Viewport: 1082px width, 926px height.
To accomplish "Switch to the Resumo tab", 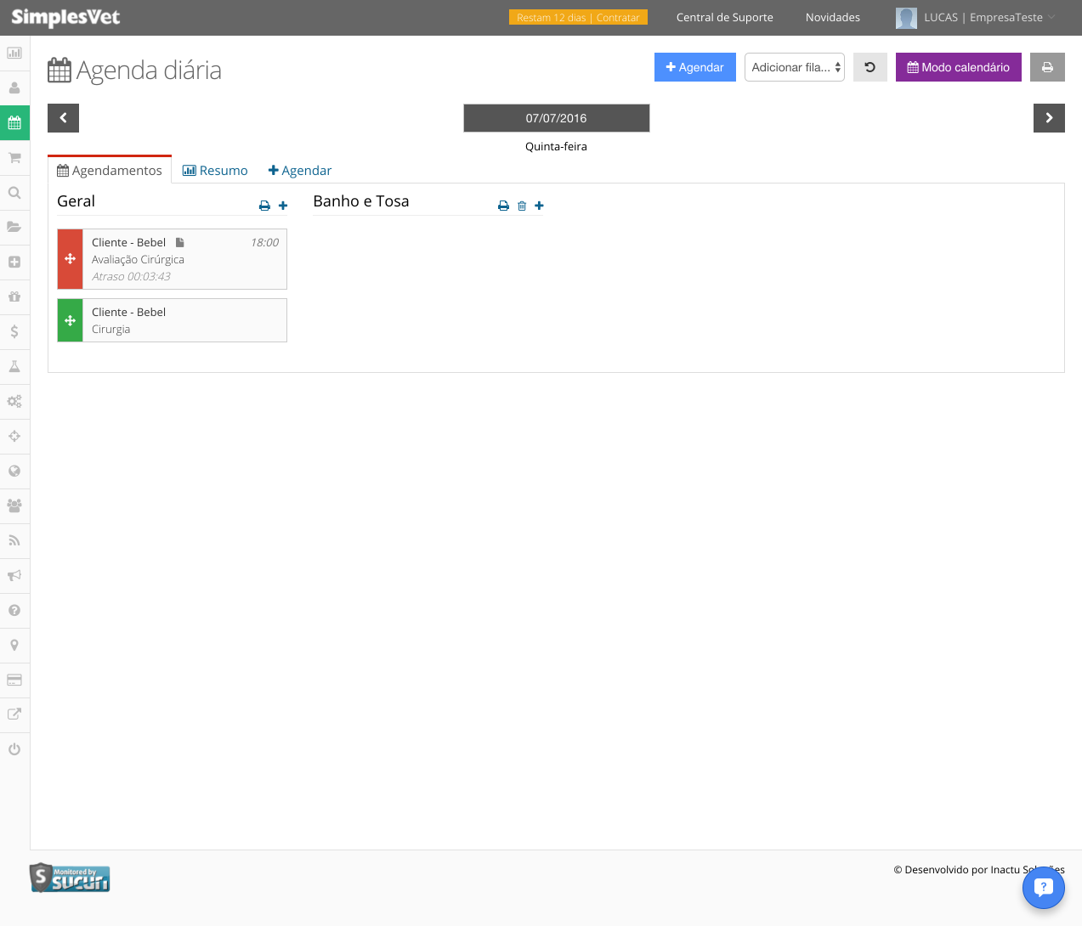I will pyautogui.click(x=215, y=170).
